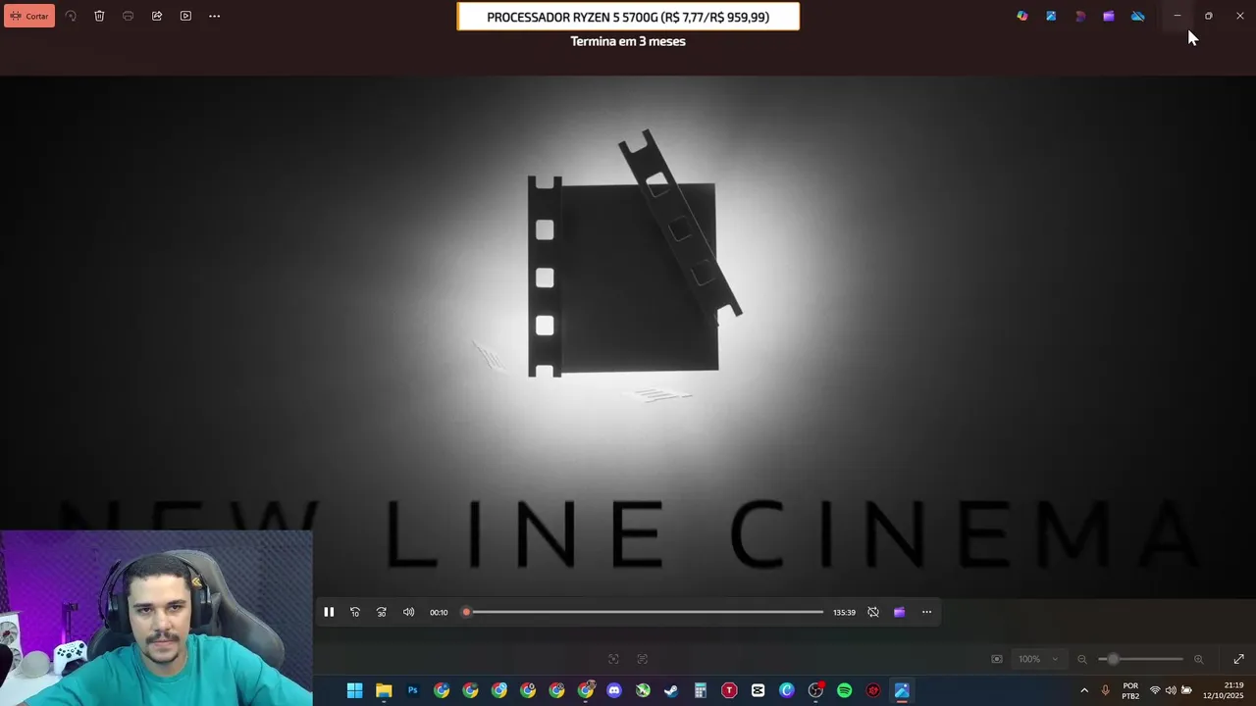This screenshot has width=1256, height=706.
Task: Click the elapsed time 00:10
Action: tap(439, 612)
